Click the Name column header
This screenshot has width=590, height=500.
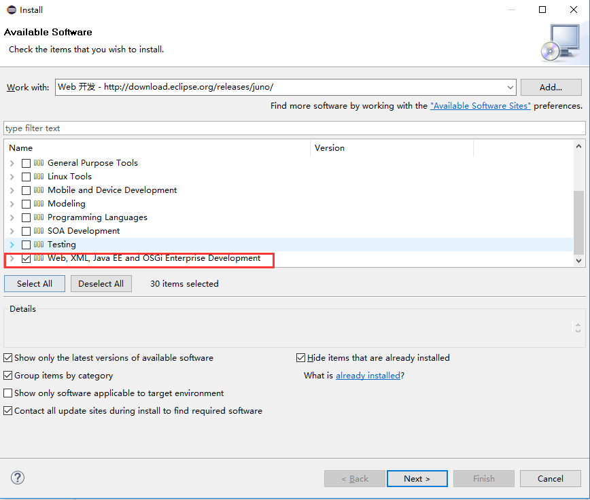(x=157, y=147)
